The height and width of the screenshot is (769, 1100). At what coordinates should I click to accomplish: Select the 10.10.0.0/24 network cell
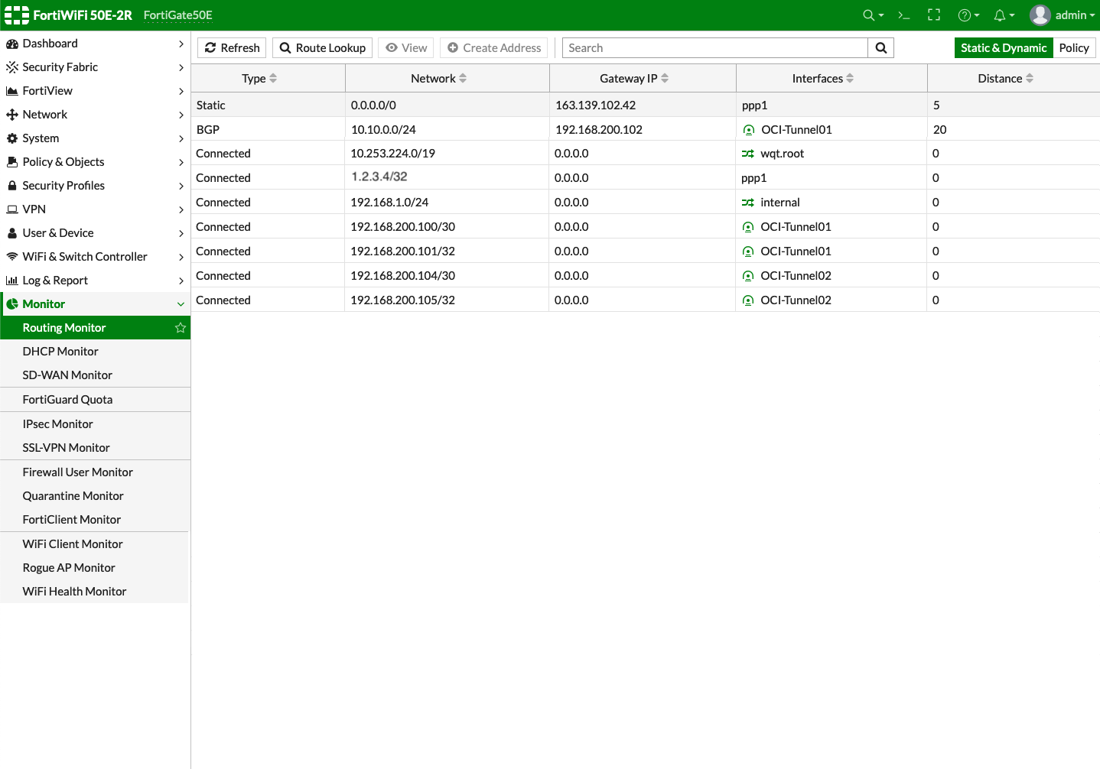click(x=447, y=130)
